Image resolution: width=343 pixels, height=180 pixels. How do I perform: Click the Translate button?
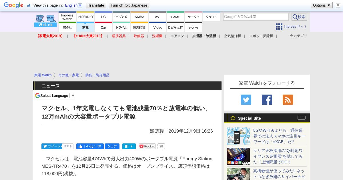click(96, 5)
